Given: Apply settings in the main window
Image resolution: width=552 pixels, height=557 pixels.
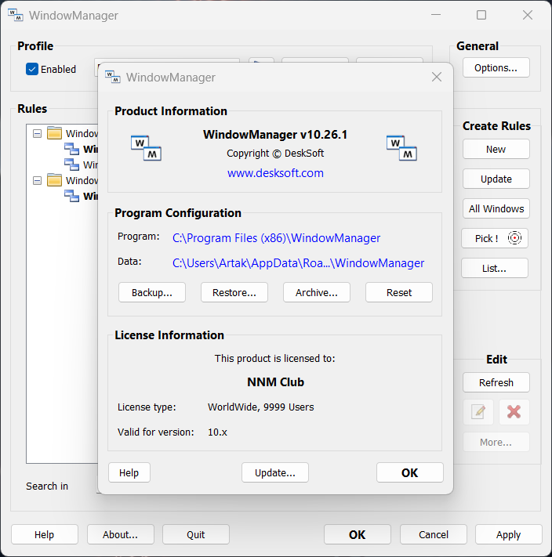Looking at the screenshot, I should coord(509,534).
